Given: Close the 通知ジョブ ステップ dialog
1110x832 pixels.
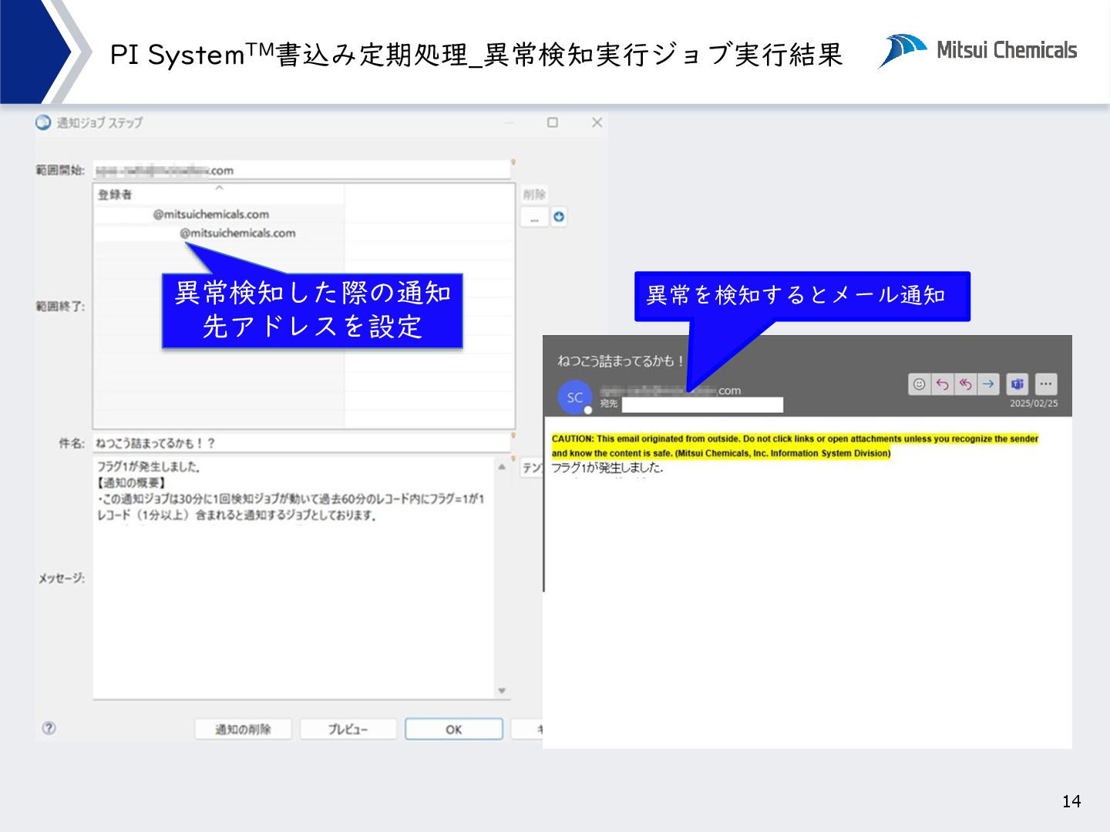Looking at the screenshot, I should click(597, 122).
